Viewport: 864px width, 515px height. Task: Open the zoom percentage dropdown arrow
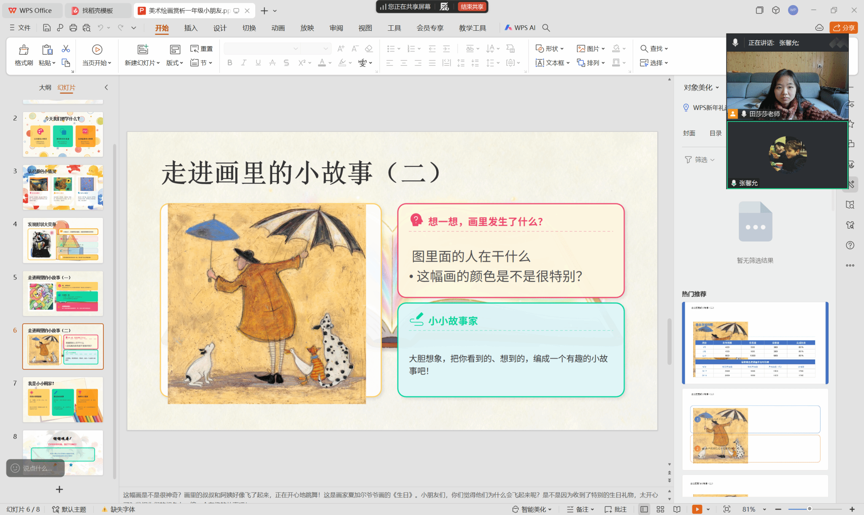(764, 509)
